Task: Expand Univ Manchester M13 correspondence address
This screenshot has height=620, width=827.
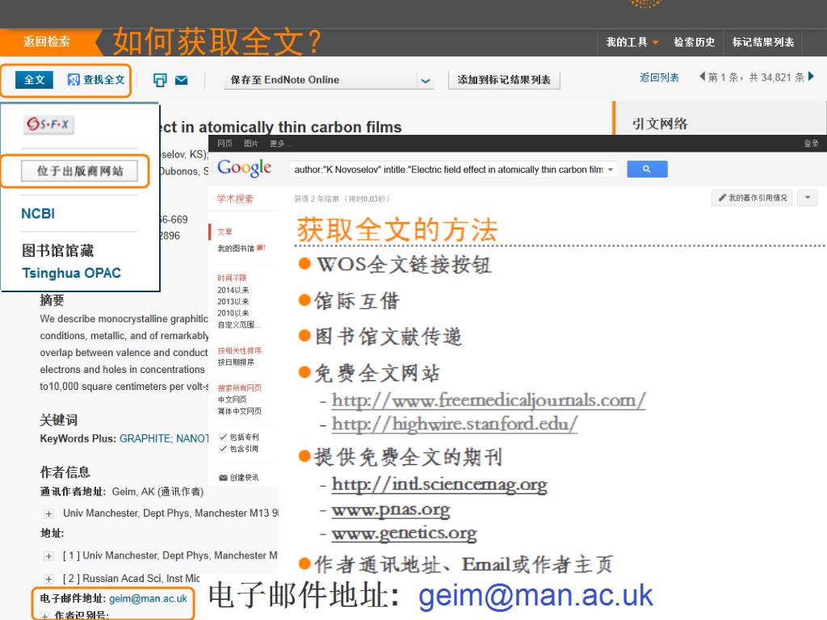Action: 48,513
